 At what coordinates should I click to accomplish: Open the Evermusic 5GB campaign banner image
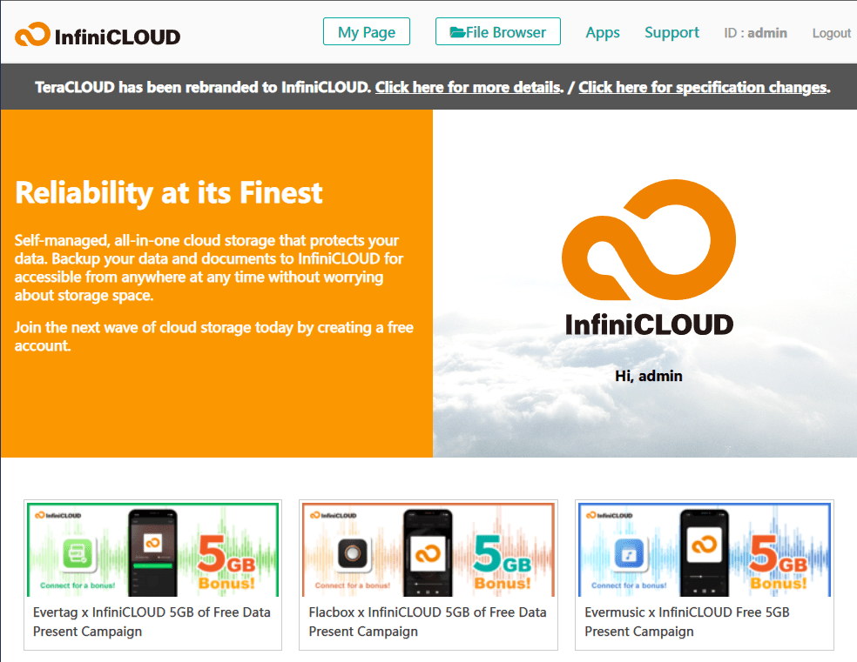(x=705, y=550)
